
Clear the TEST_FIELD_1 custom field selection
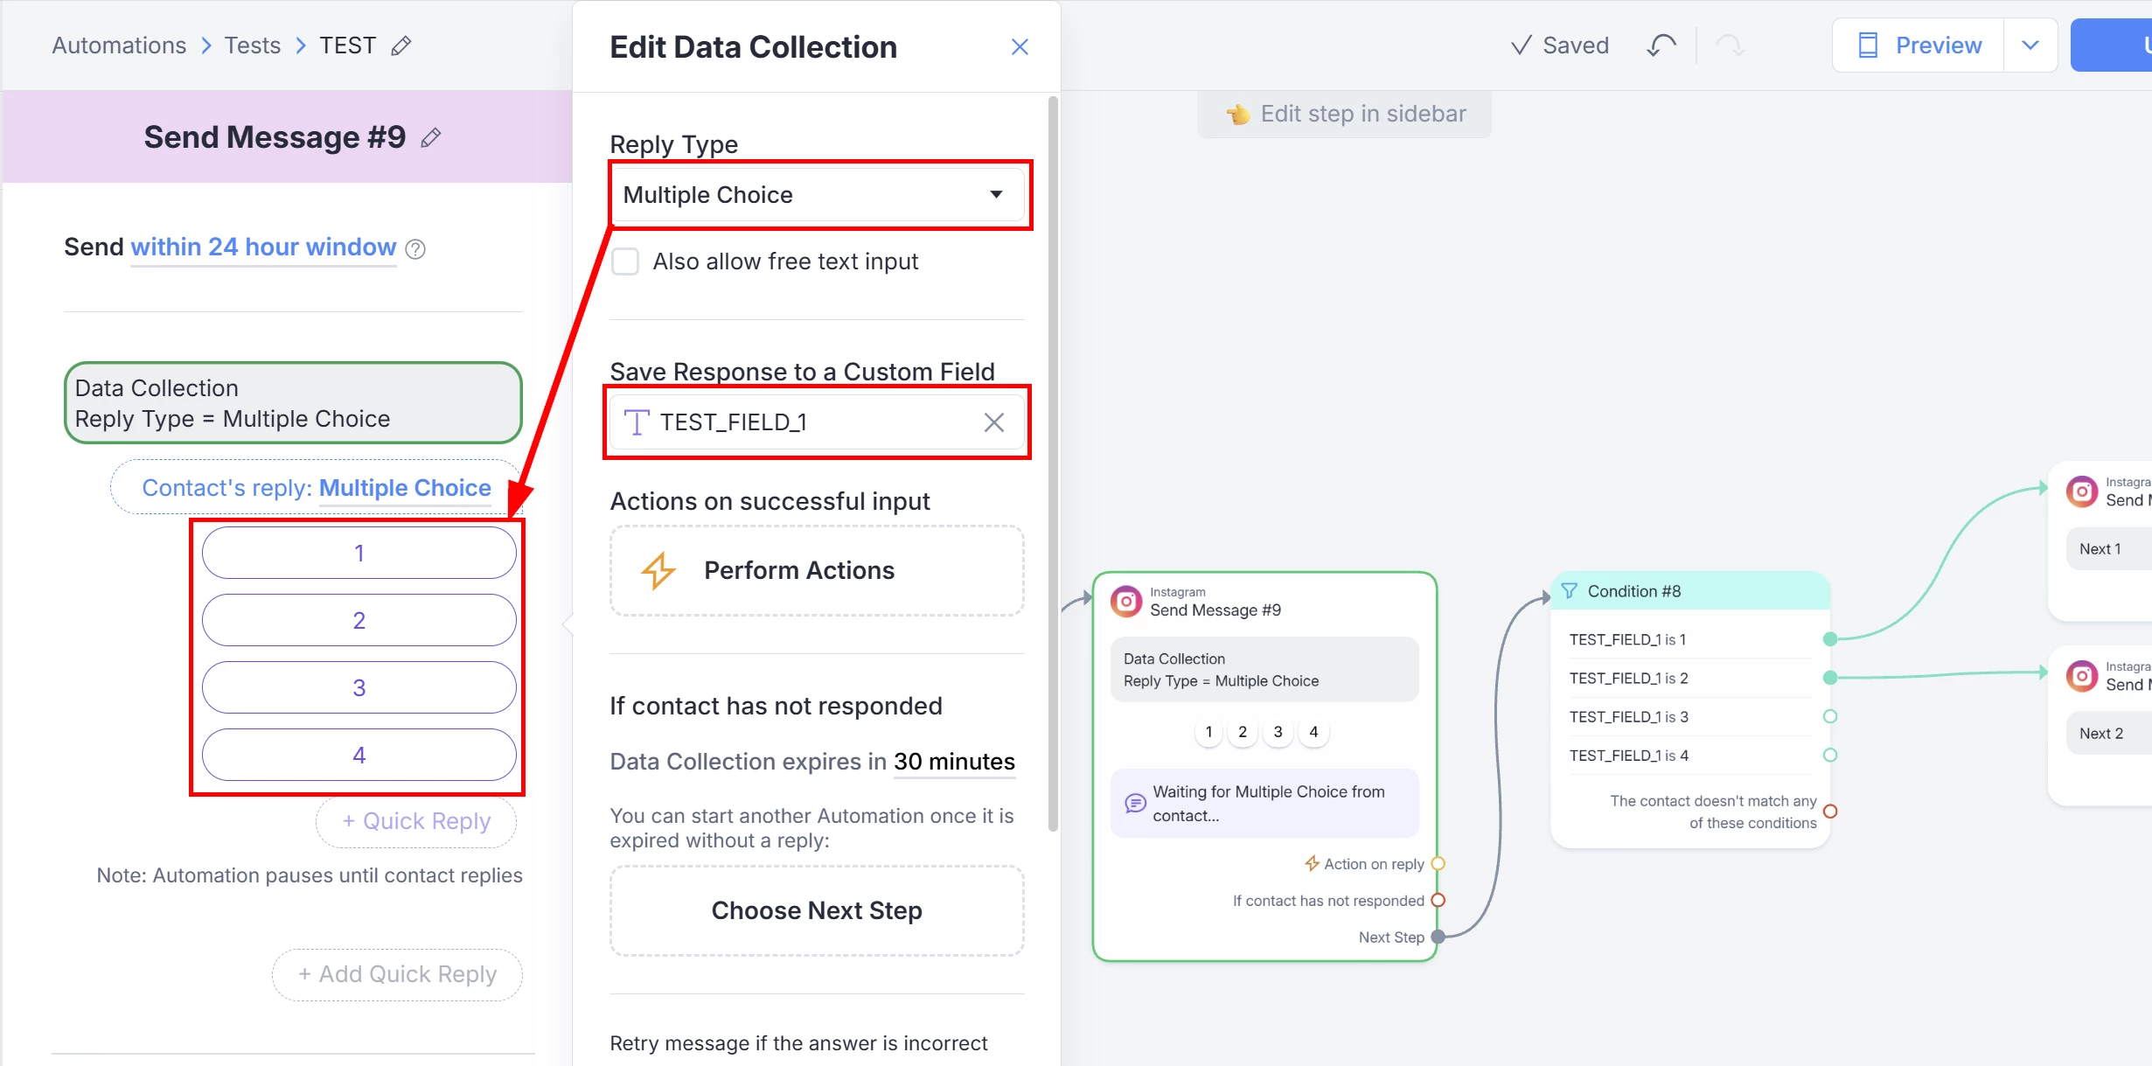click(x=993, y=422)
